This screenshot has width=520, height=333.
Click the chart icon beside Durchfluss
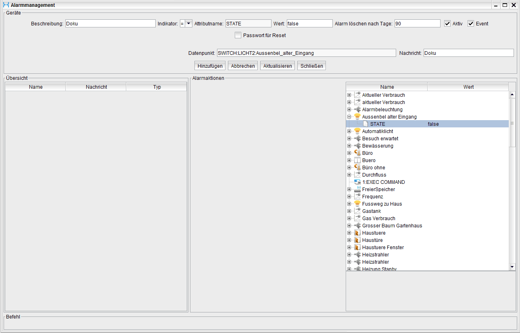point(357,175)
